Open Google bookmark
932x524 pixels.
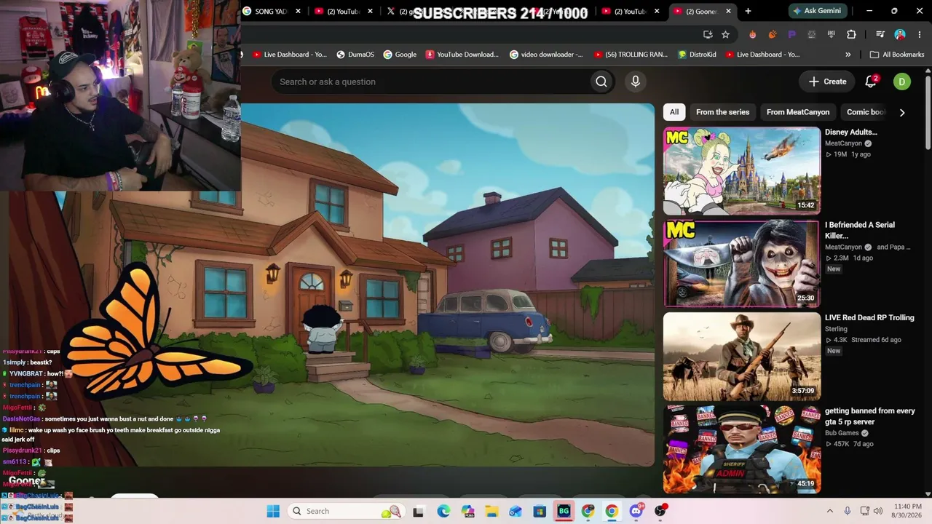tap(400, 55)
